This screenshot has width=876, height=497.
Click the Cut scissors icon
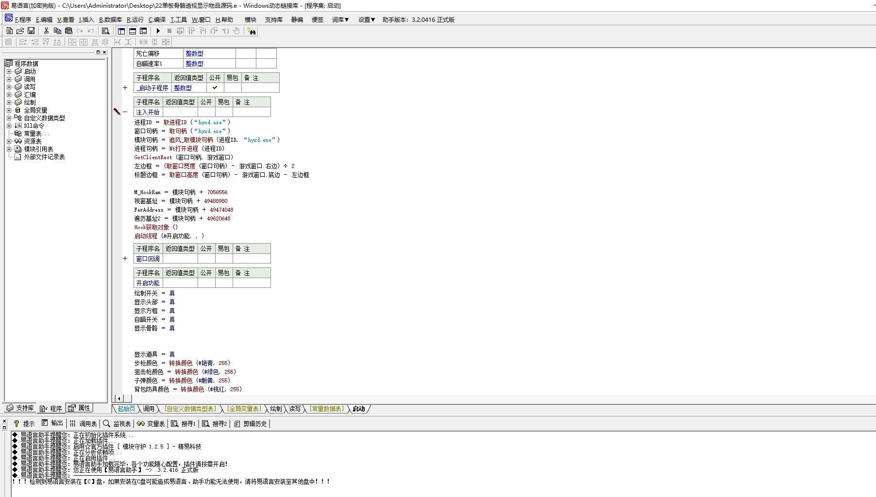tap(47, 31)
